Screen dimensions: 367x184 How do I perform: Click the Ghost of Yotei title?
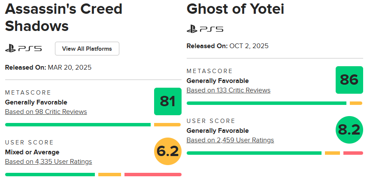coord(235,9)
